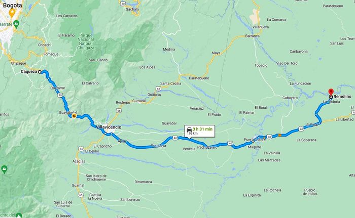Click the Villavicencio city label
This screenshot has width=355, height=218.
[109, 127]
